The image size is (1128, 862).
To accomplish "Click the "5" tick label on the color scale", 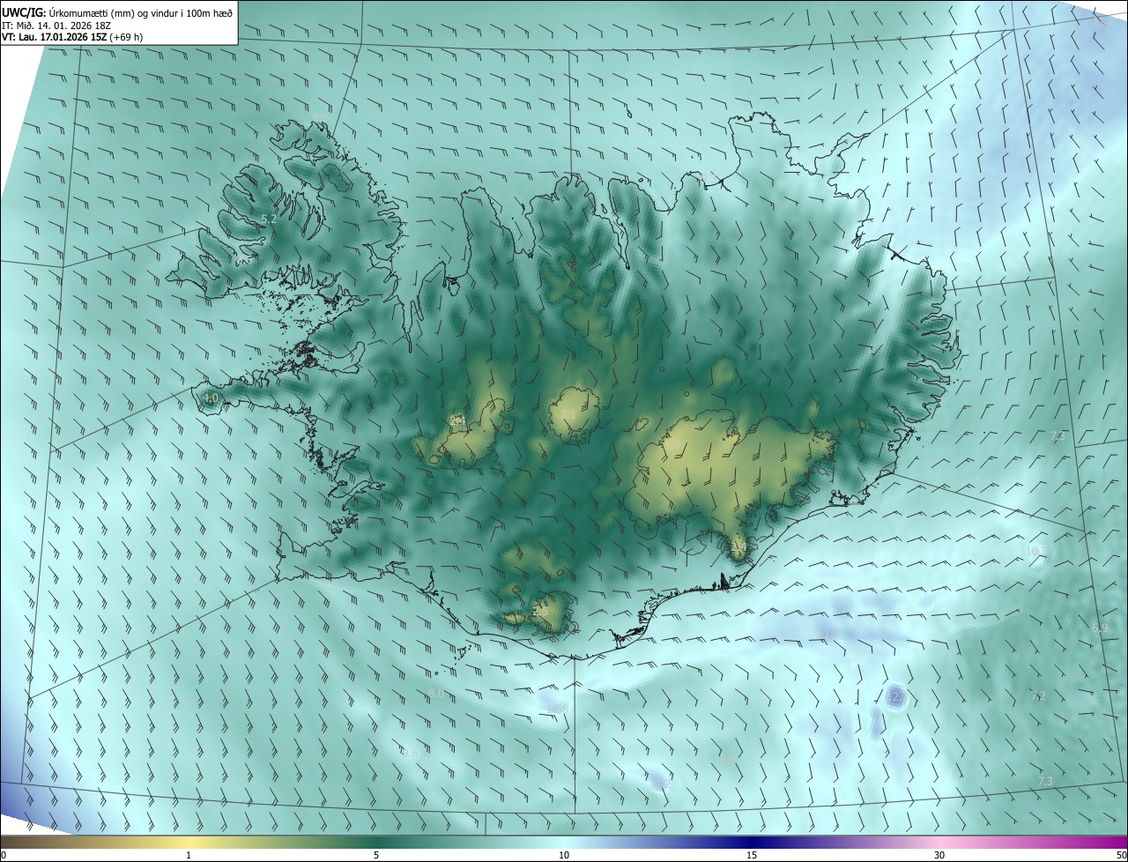I will tap(376, 855).
